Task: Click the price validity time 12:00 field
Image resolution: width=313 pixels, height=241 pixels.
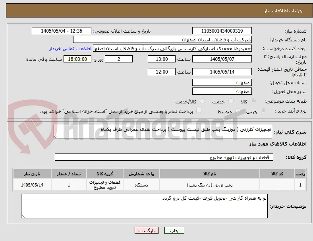Action: [162, 72]
